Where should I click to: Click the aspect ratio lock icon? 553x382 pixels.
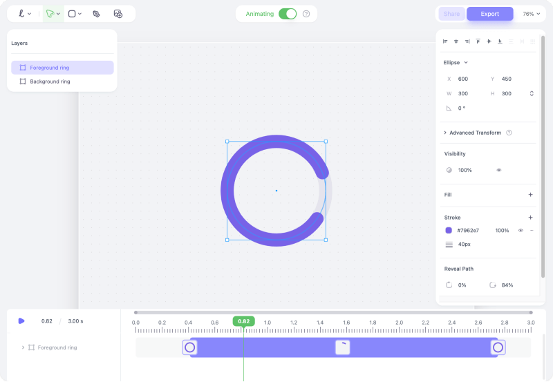click(531, 93)
